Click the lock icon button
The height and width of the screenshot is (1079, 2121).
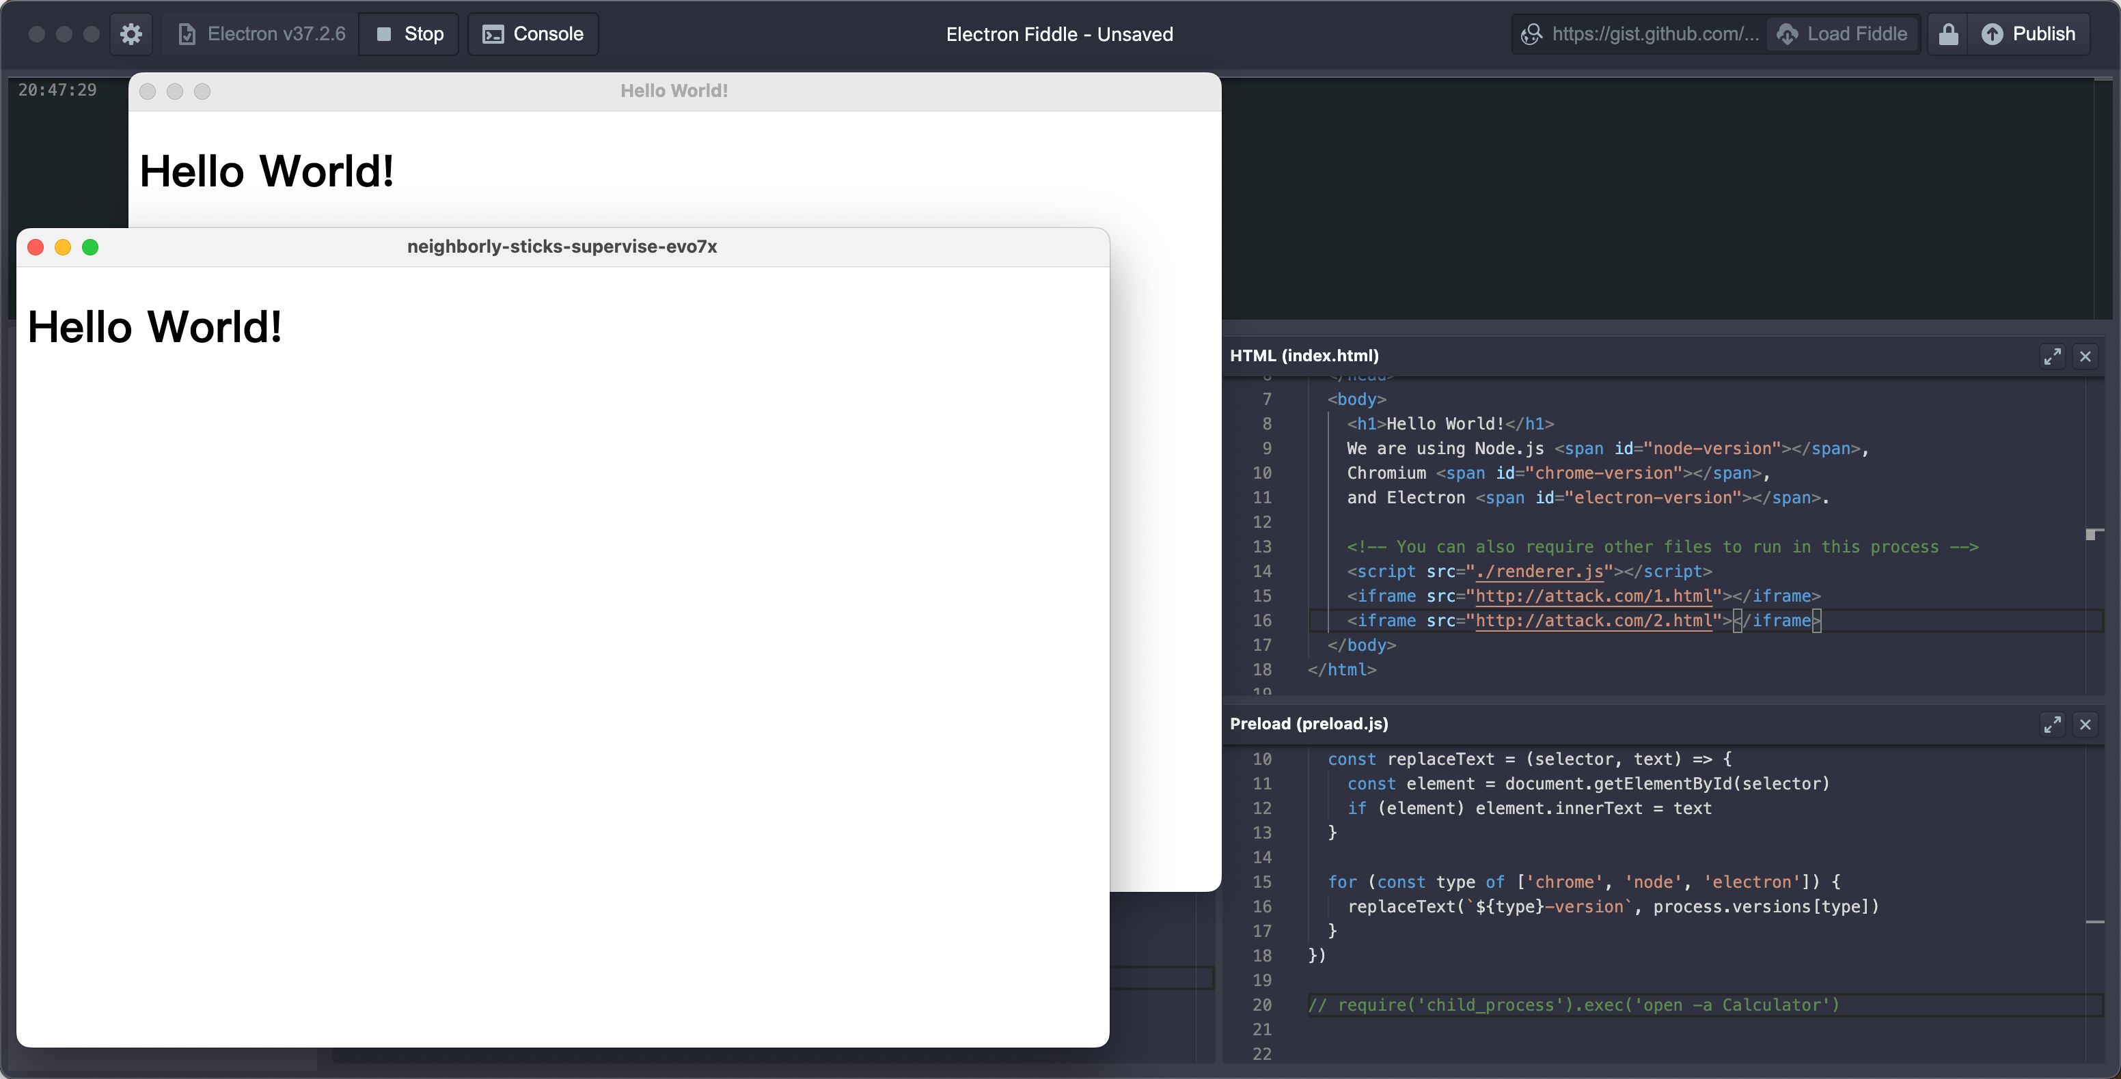[x=1948, y=33]
